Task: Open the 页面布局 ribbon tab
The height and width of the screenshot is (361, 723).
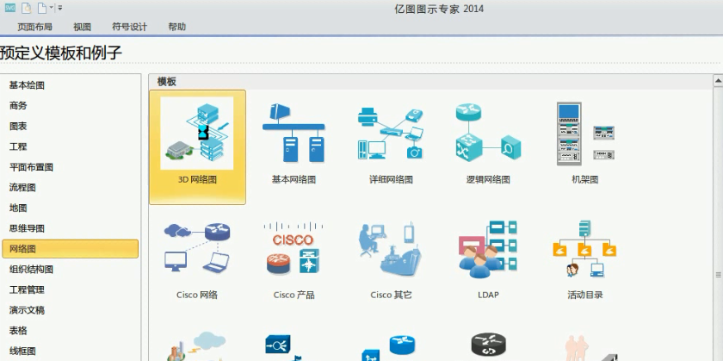Action: (34, 27)
